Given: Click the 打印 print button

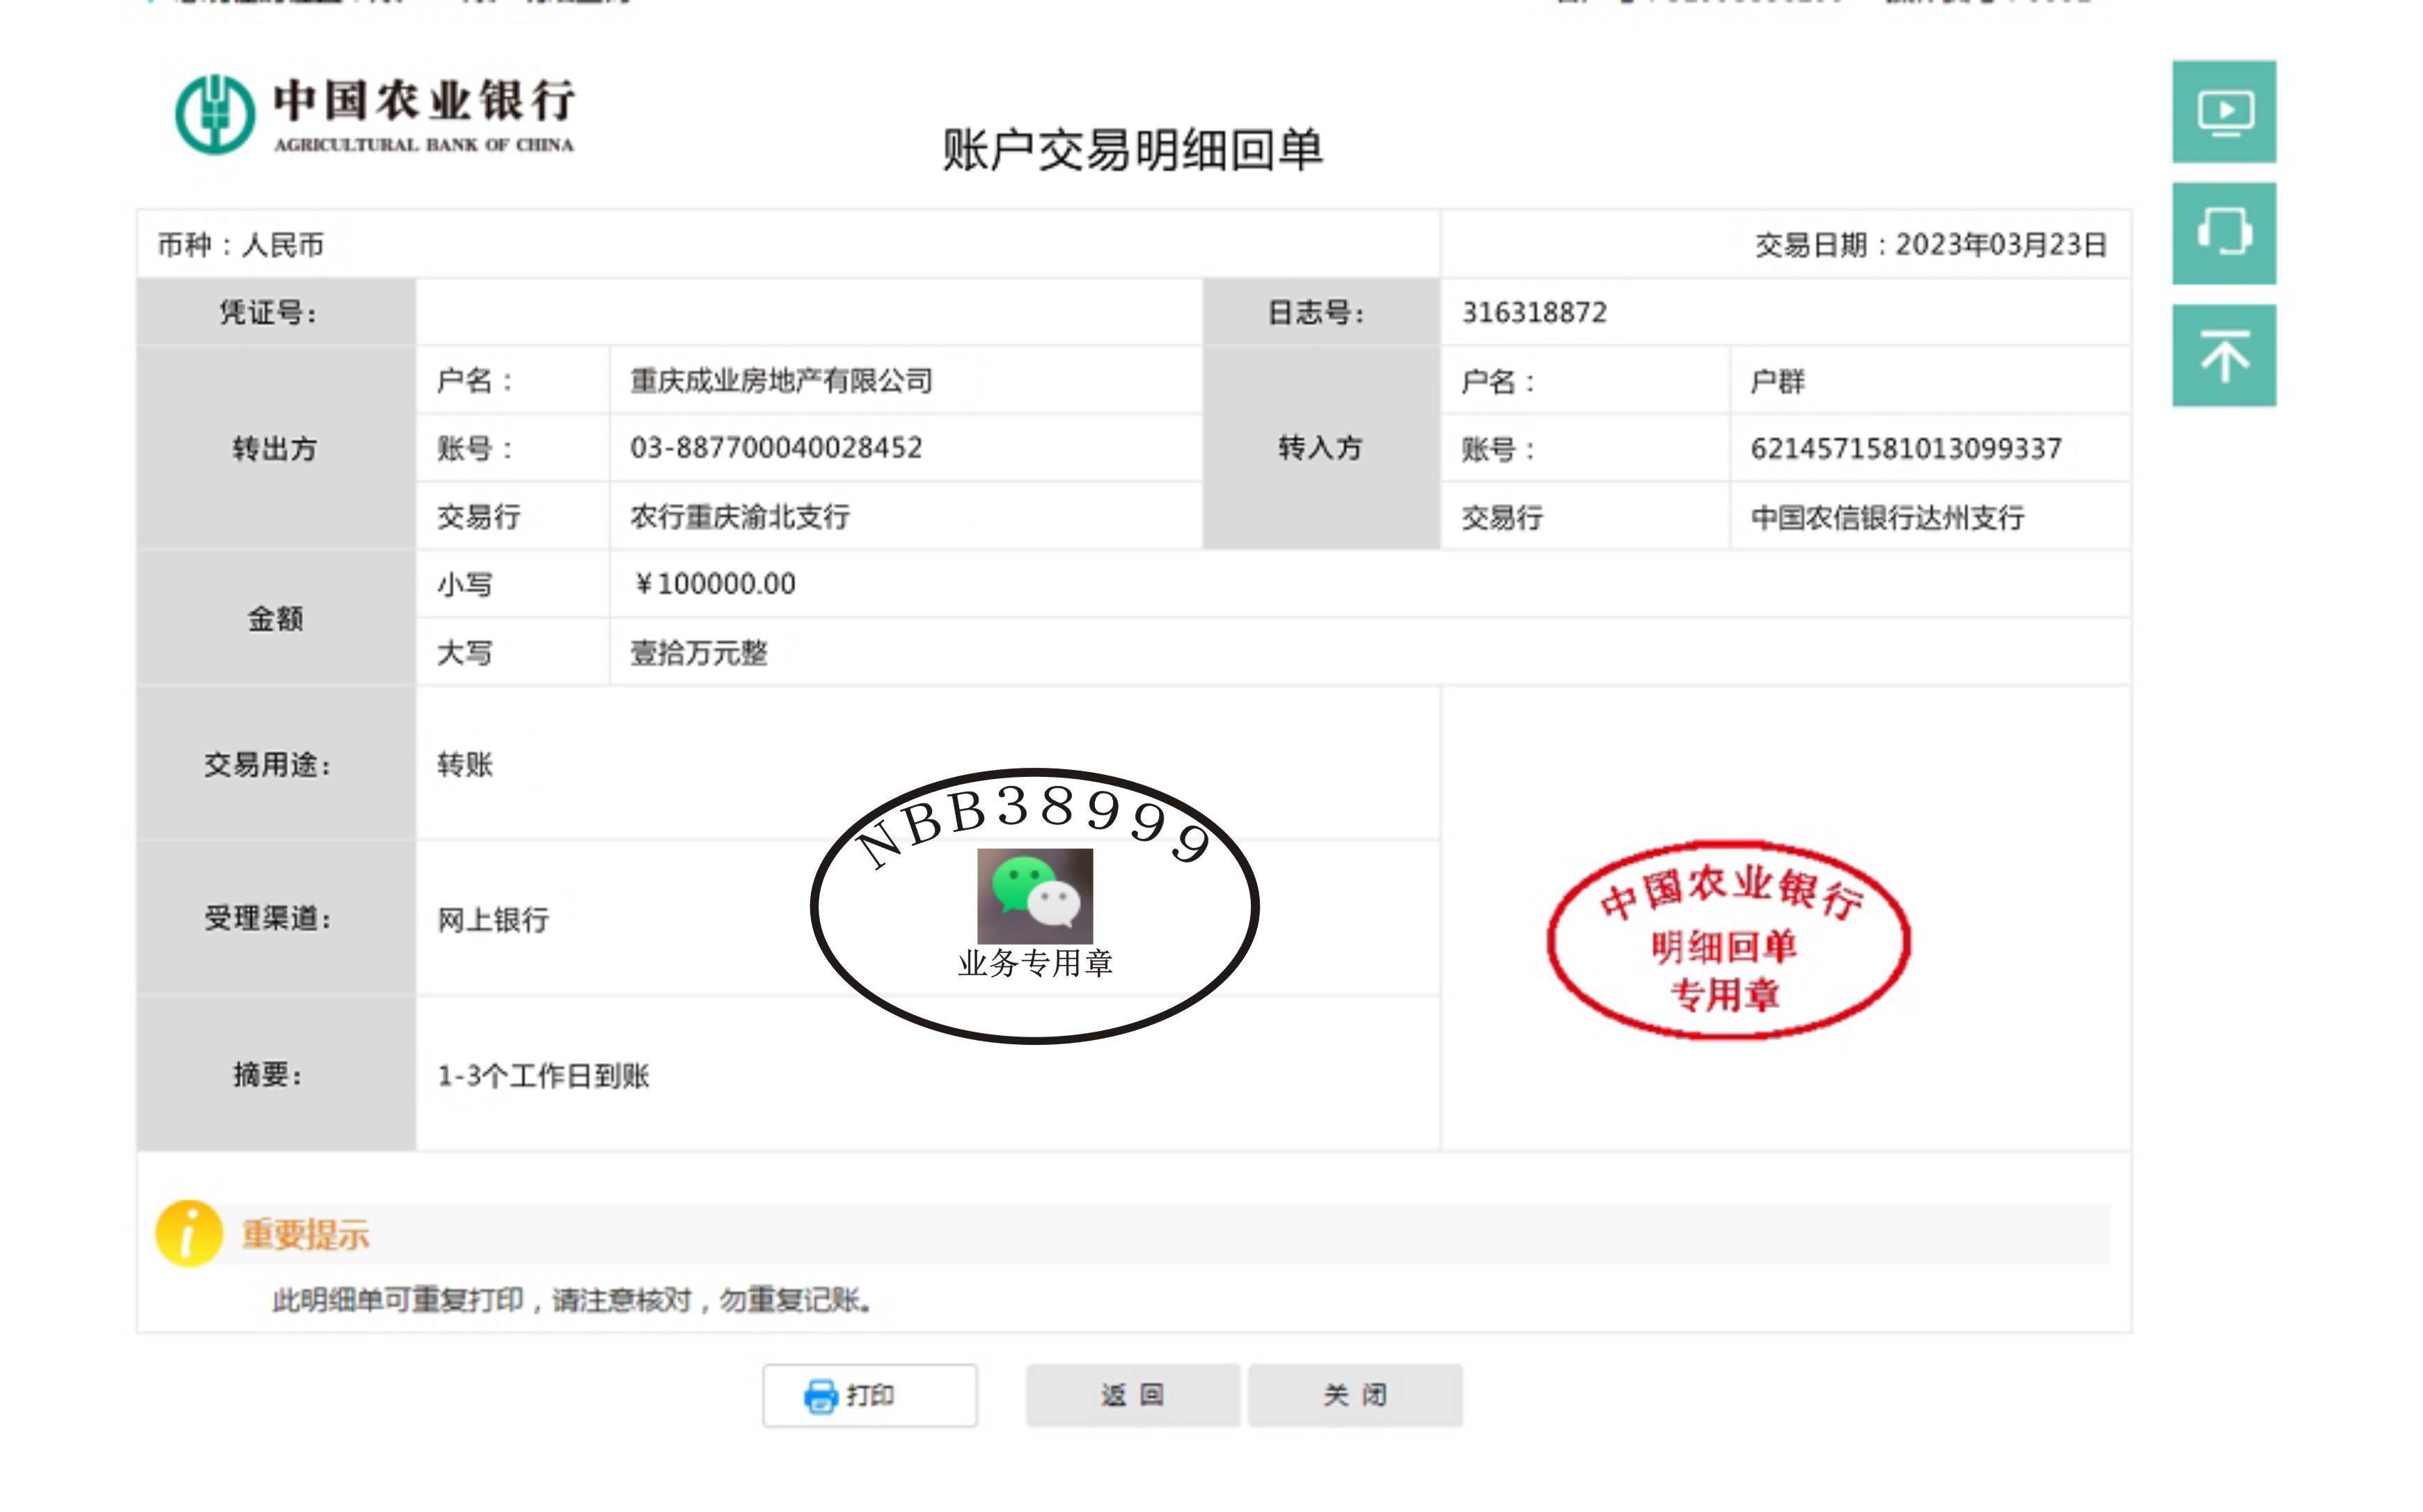Looking at the screenshot, I should (869, 1395).
